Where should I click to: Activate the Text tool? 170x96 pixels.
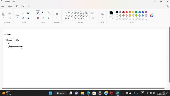pyautogui.click(x=48, y=13)
